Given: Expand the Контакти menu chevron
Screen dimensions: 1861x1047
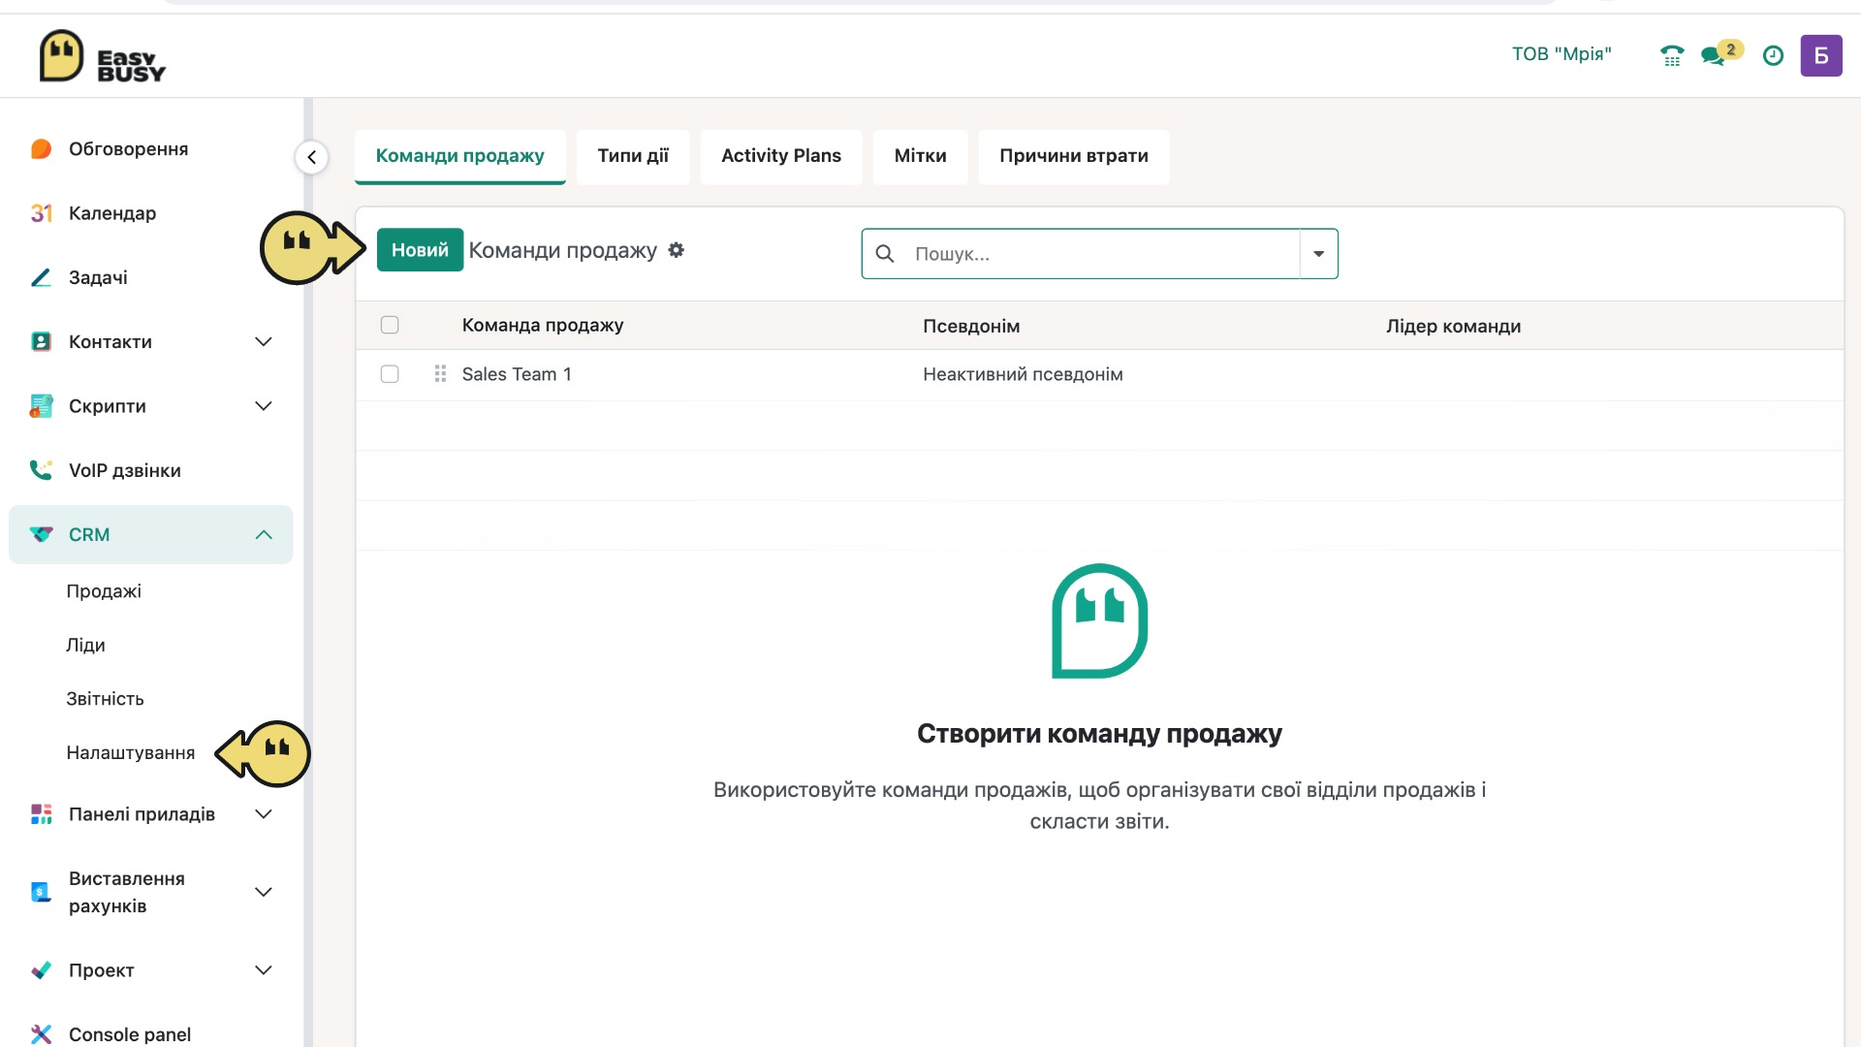Looking at the screenshot, I should coord(263,341).
